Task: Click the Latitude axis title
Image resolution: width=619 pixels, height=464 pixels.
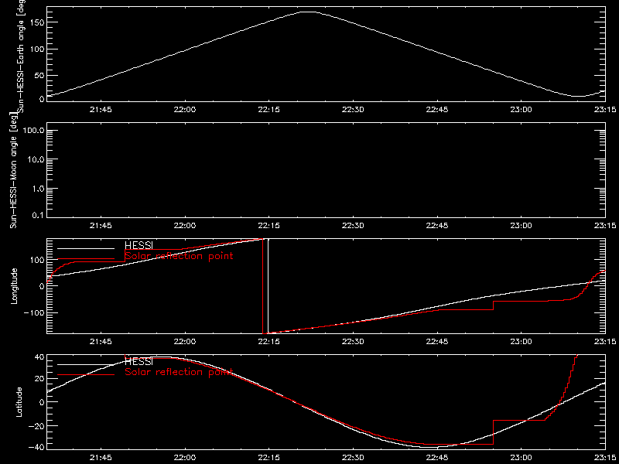Action: [x=19, y=401]
